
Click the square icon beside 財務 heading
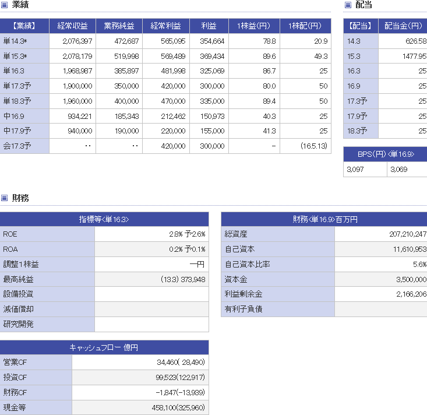tap(5, 198)
